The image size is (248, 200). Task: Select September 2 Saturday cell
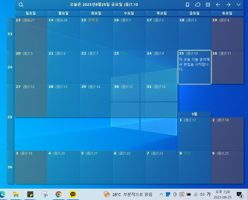pyautogui.click(x=227, y=134)
